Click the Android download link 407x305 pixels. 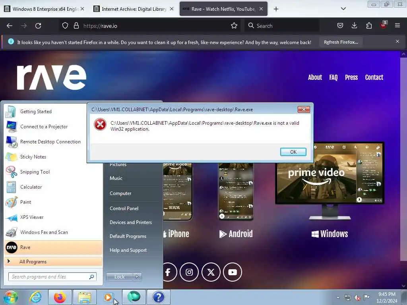pos(236,234)
